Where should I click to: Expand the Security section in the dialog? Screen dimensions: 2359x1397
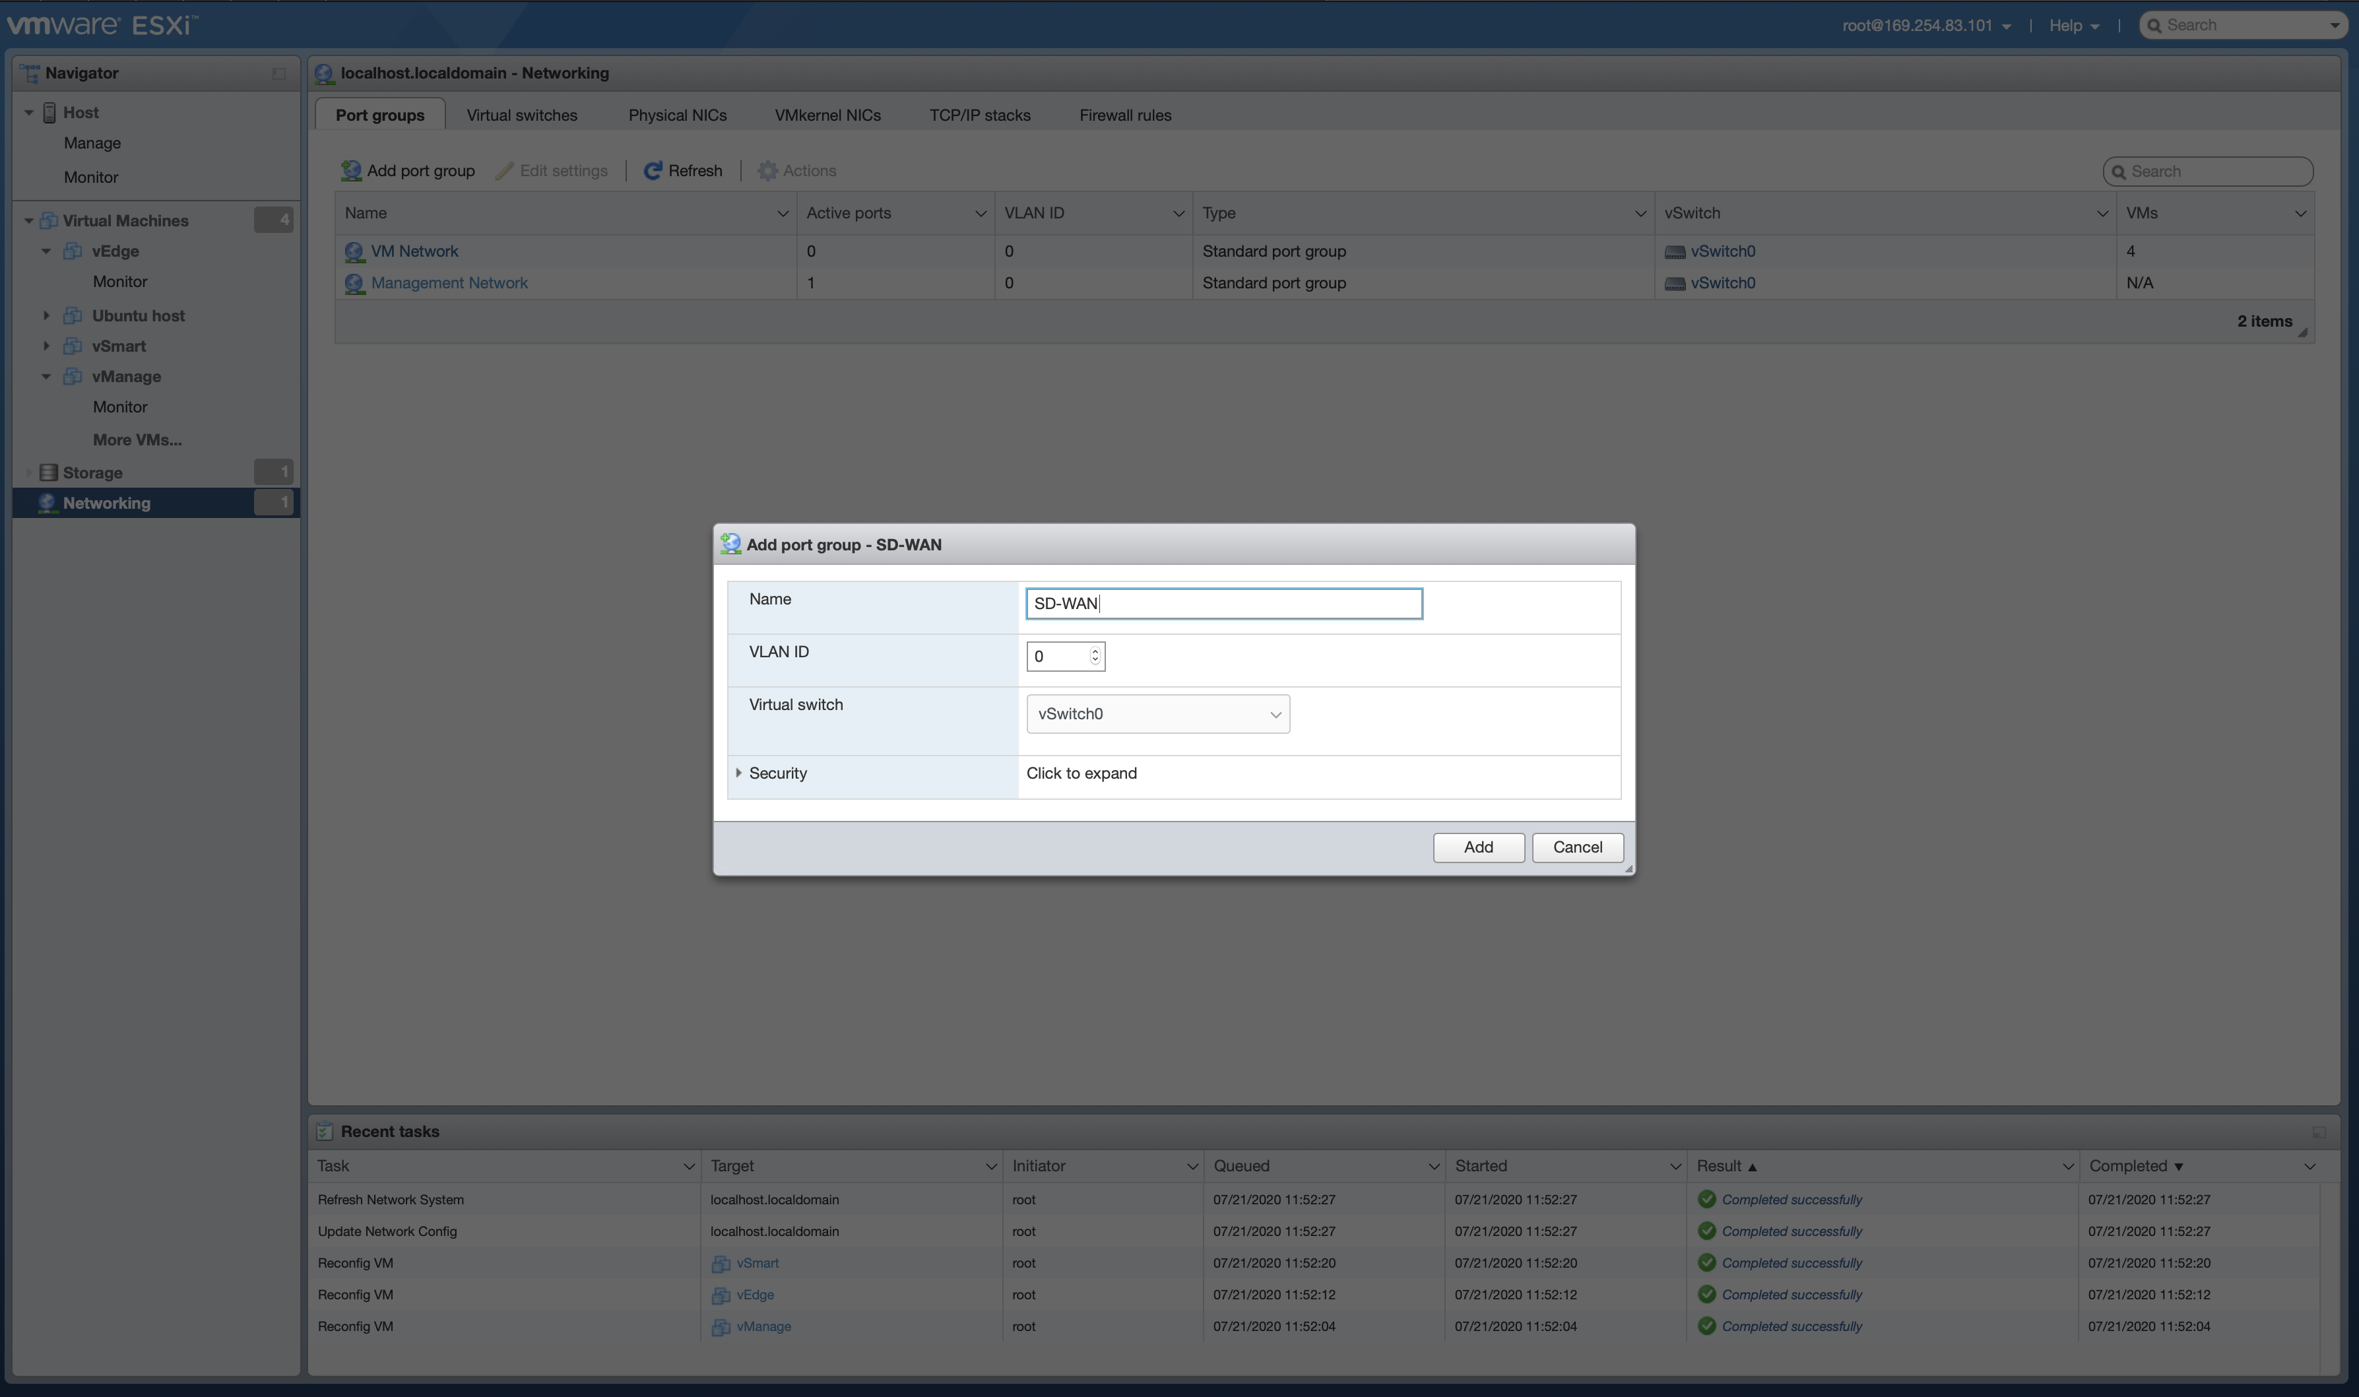[739, 773]
